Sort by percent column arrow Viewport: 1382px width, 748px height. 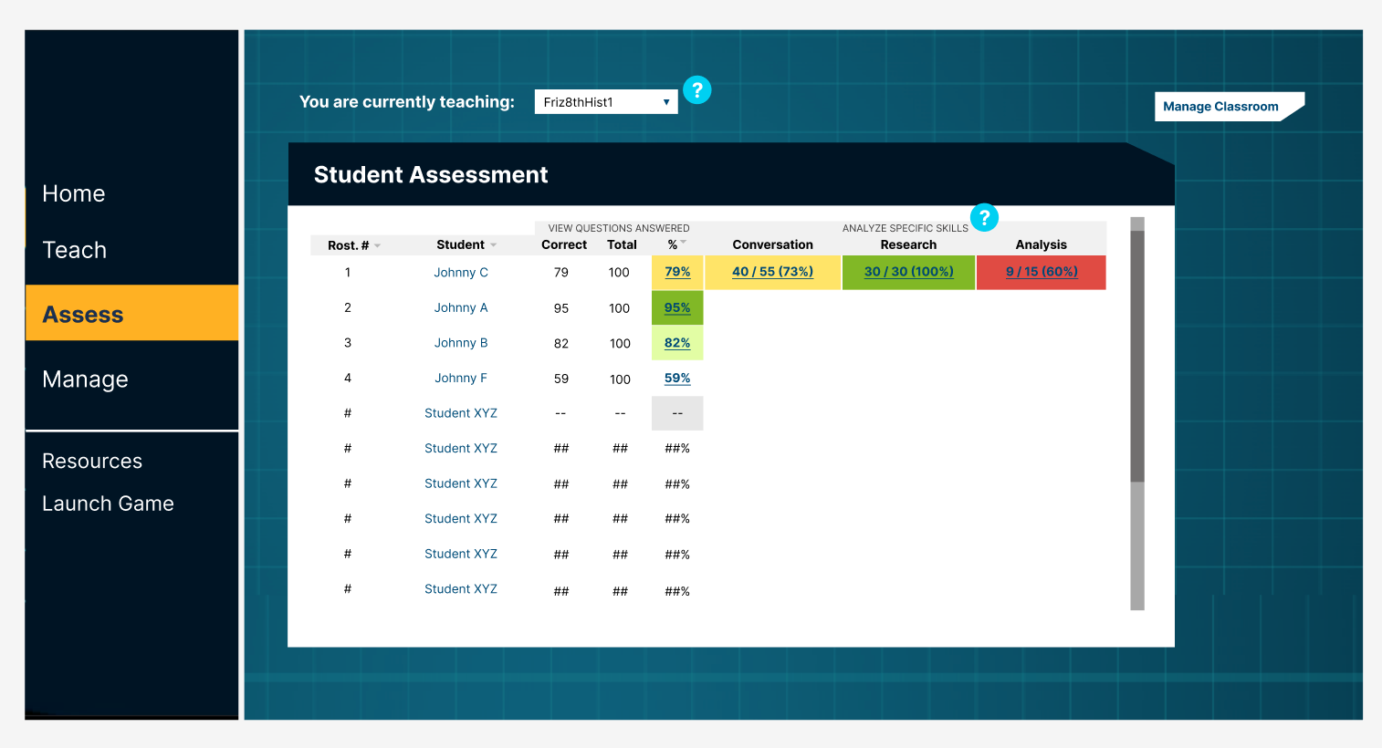pyautogui.click(x=683, y=242)
